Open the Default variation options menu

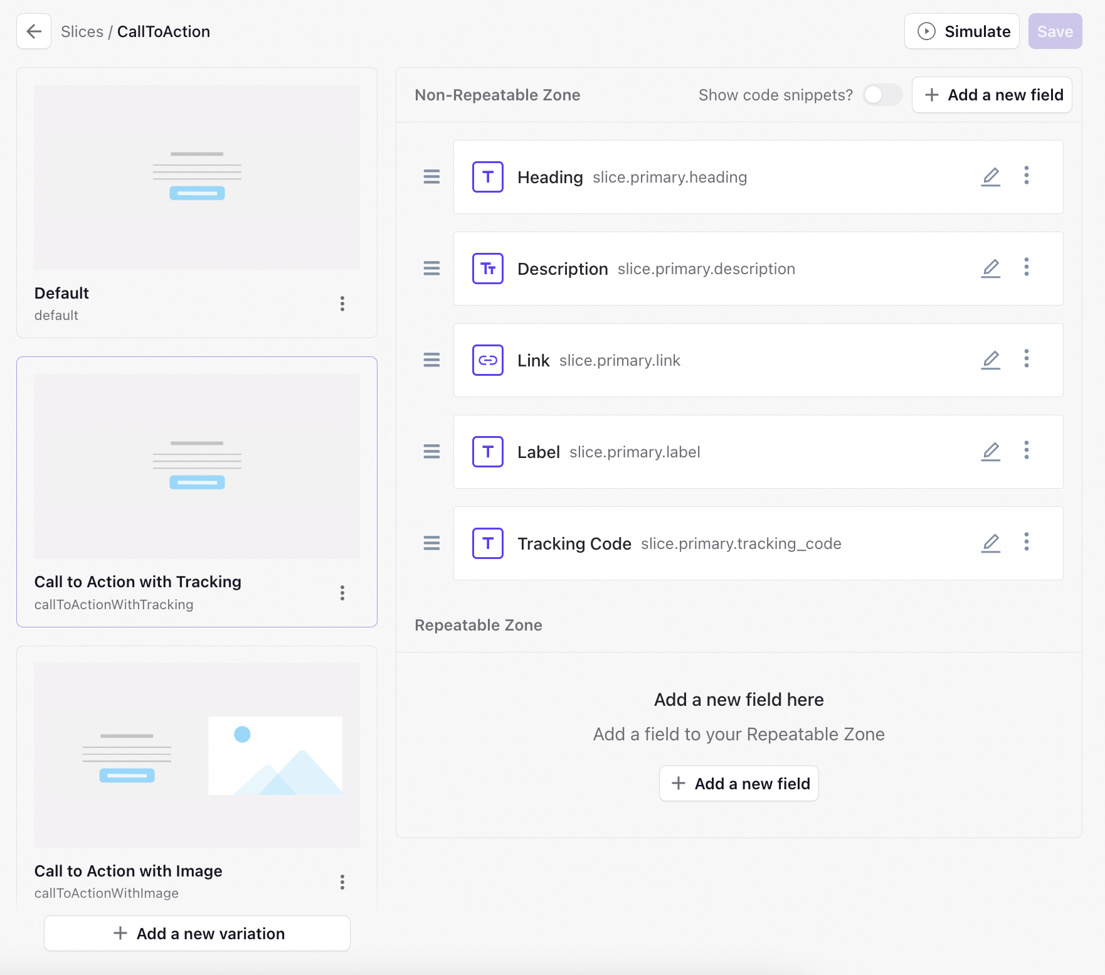343,304
